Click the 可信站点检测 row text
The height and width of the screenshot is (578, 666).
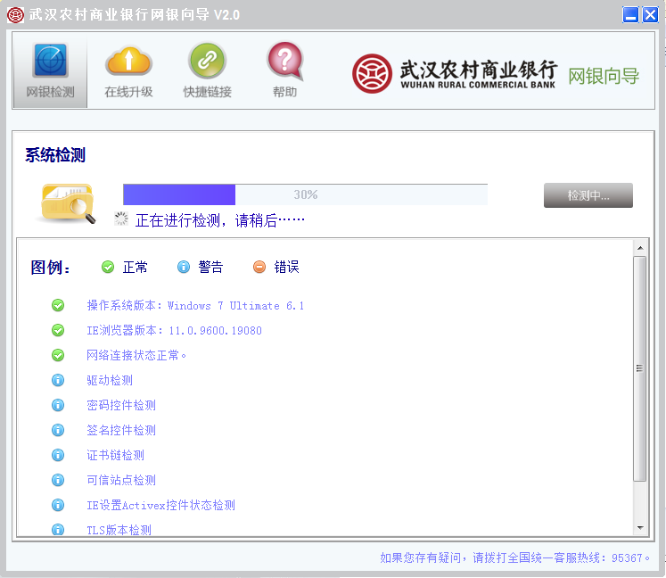121,480
